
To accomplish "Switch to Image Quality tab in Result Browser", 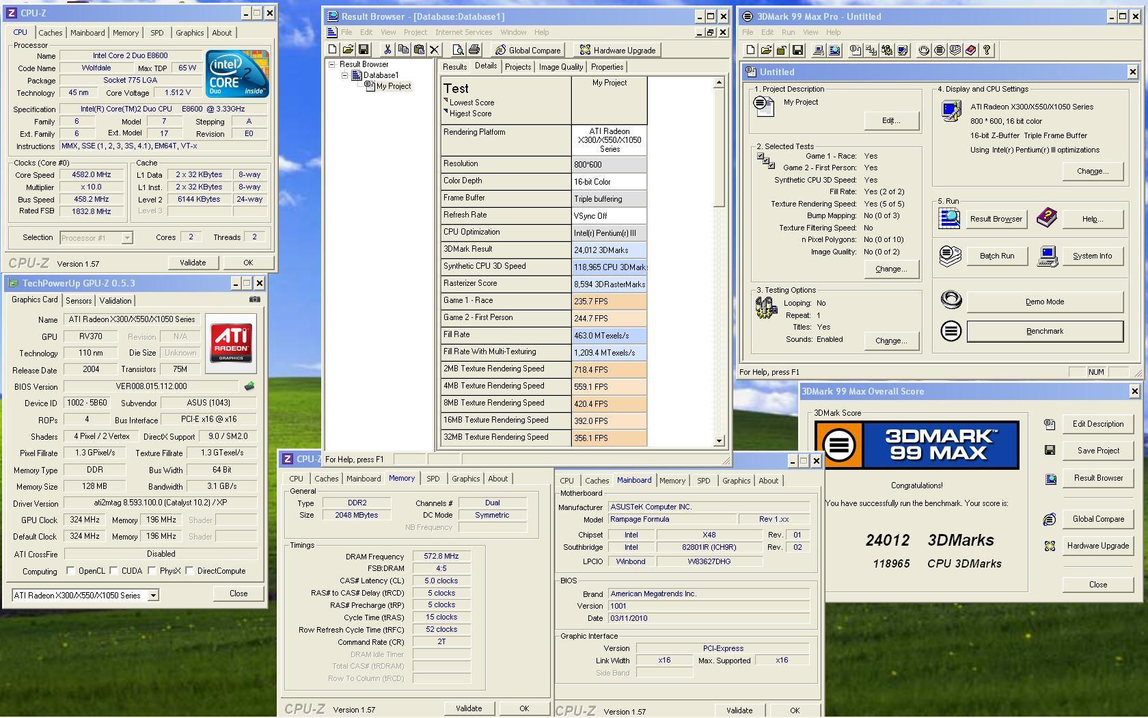I will tap(561, 67).
